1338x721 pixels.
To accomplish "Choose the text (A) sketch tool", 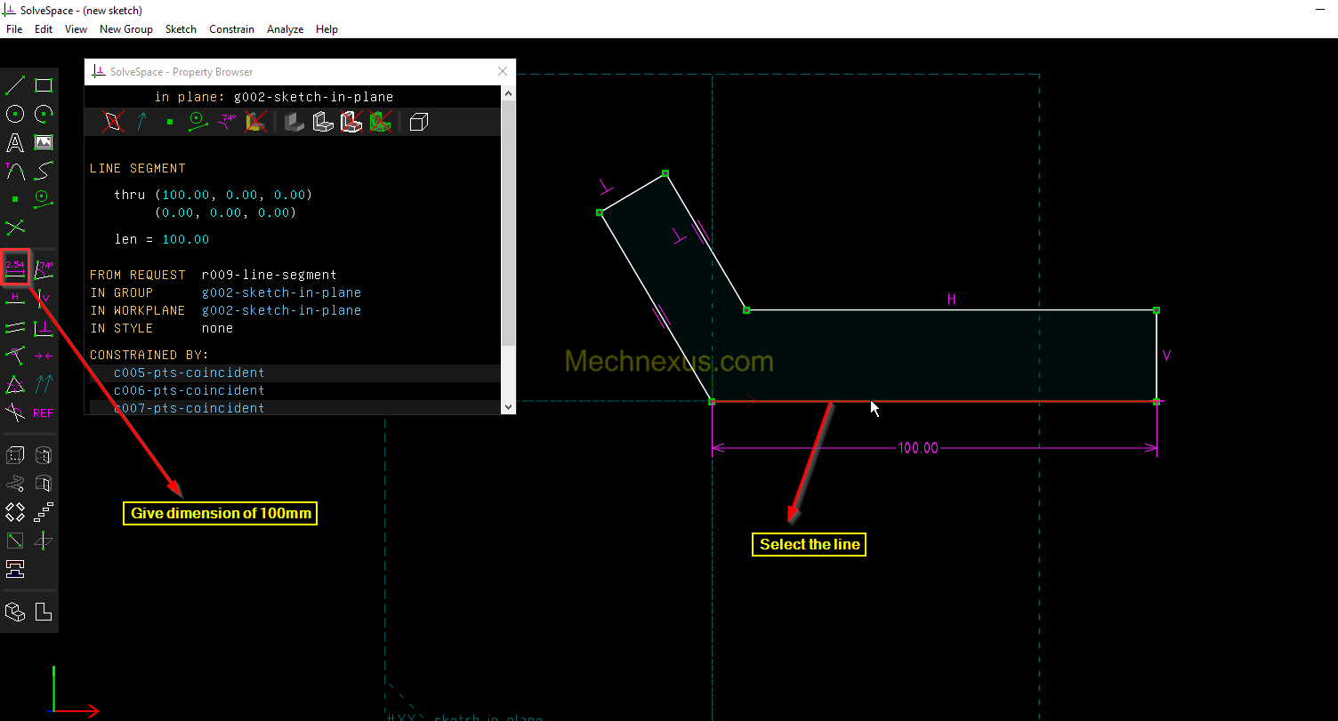I will pos(15,142).
